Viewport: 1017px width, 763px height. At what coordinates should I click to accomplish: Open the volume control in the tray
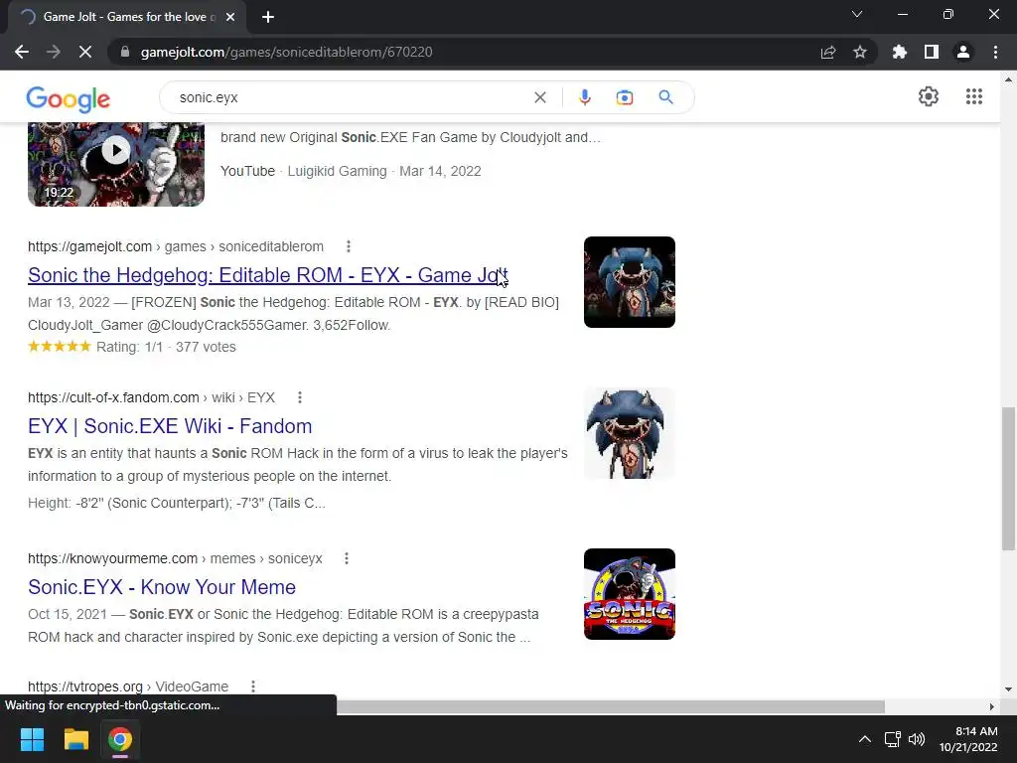pos(917,739)
